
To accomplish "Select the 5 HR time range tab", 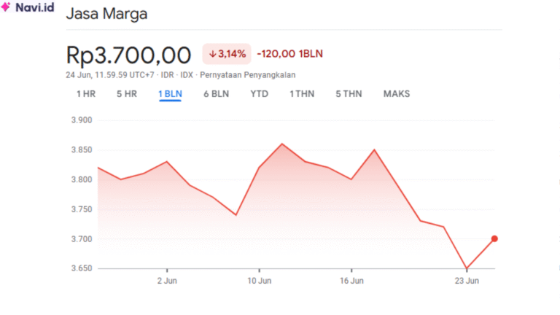I will click(127, 94).
